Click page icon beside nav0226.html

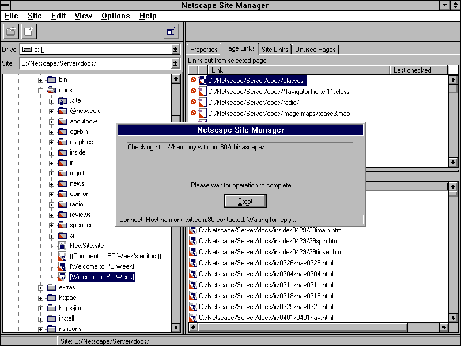click(193, 263)
